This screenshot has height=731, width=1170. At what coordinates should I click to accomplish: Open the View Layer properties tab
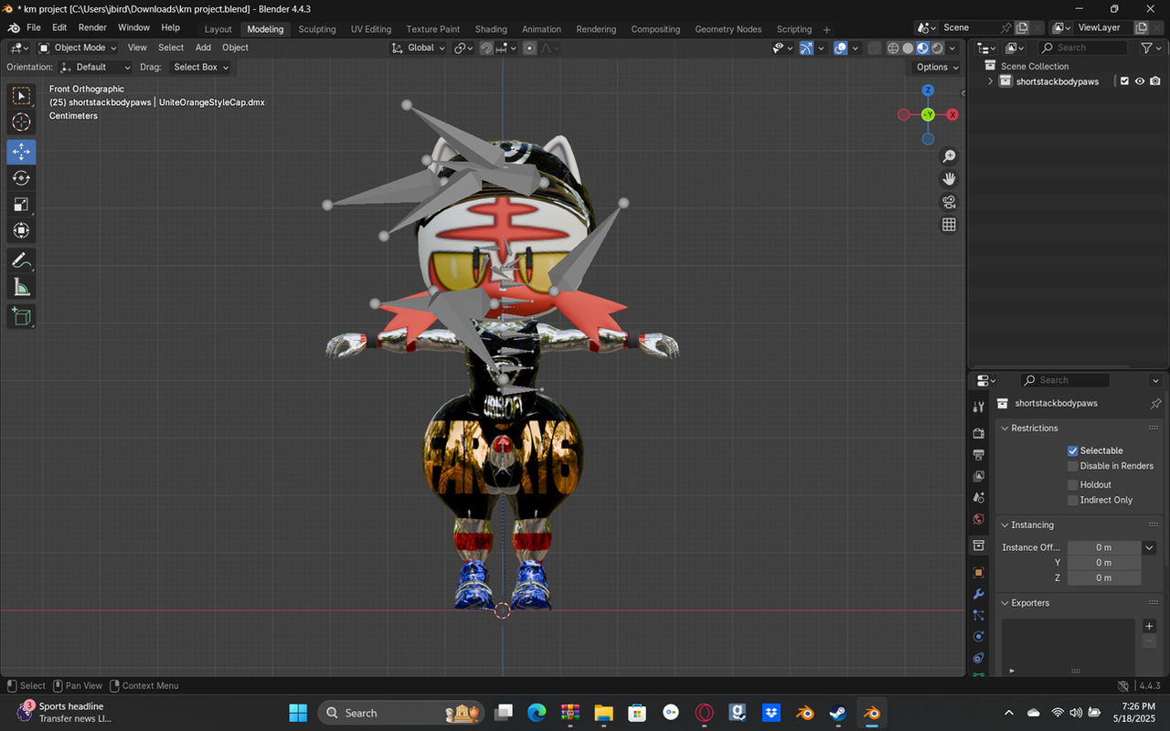pyautogui.click(x=978, y=476)
